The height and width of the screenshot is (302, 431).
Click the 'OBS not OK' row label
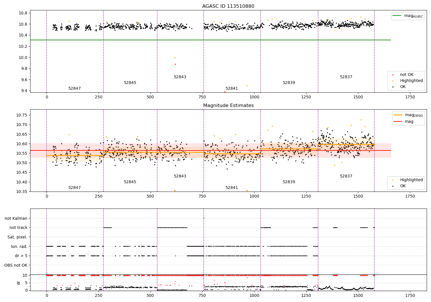16,265
